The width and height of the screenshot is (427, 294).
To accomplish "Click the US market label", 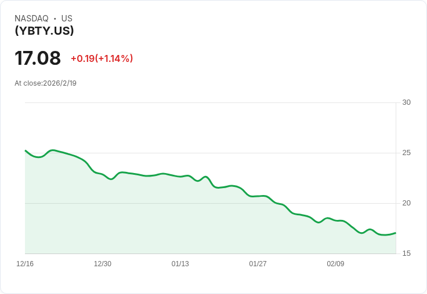I will point(67,19).
